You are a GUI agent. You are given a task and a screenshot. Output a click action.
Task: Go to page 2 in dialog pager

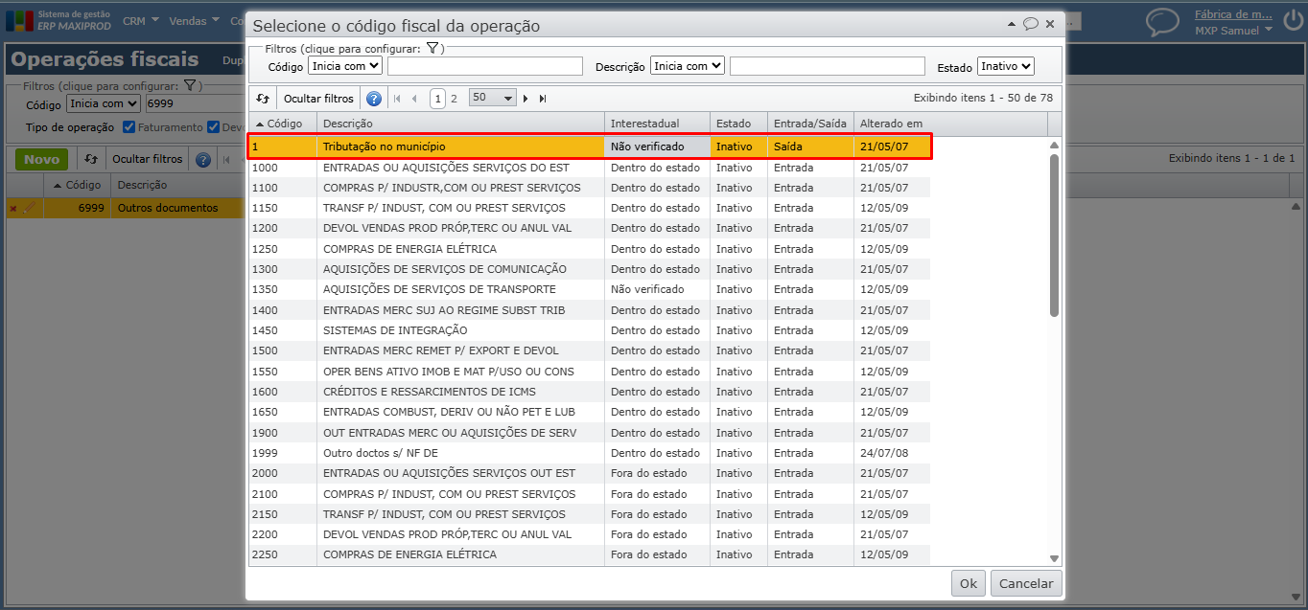tap(454, 98)
